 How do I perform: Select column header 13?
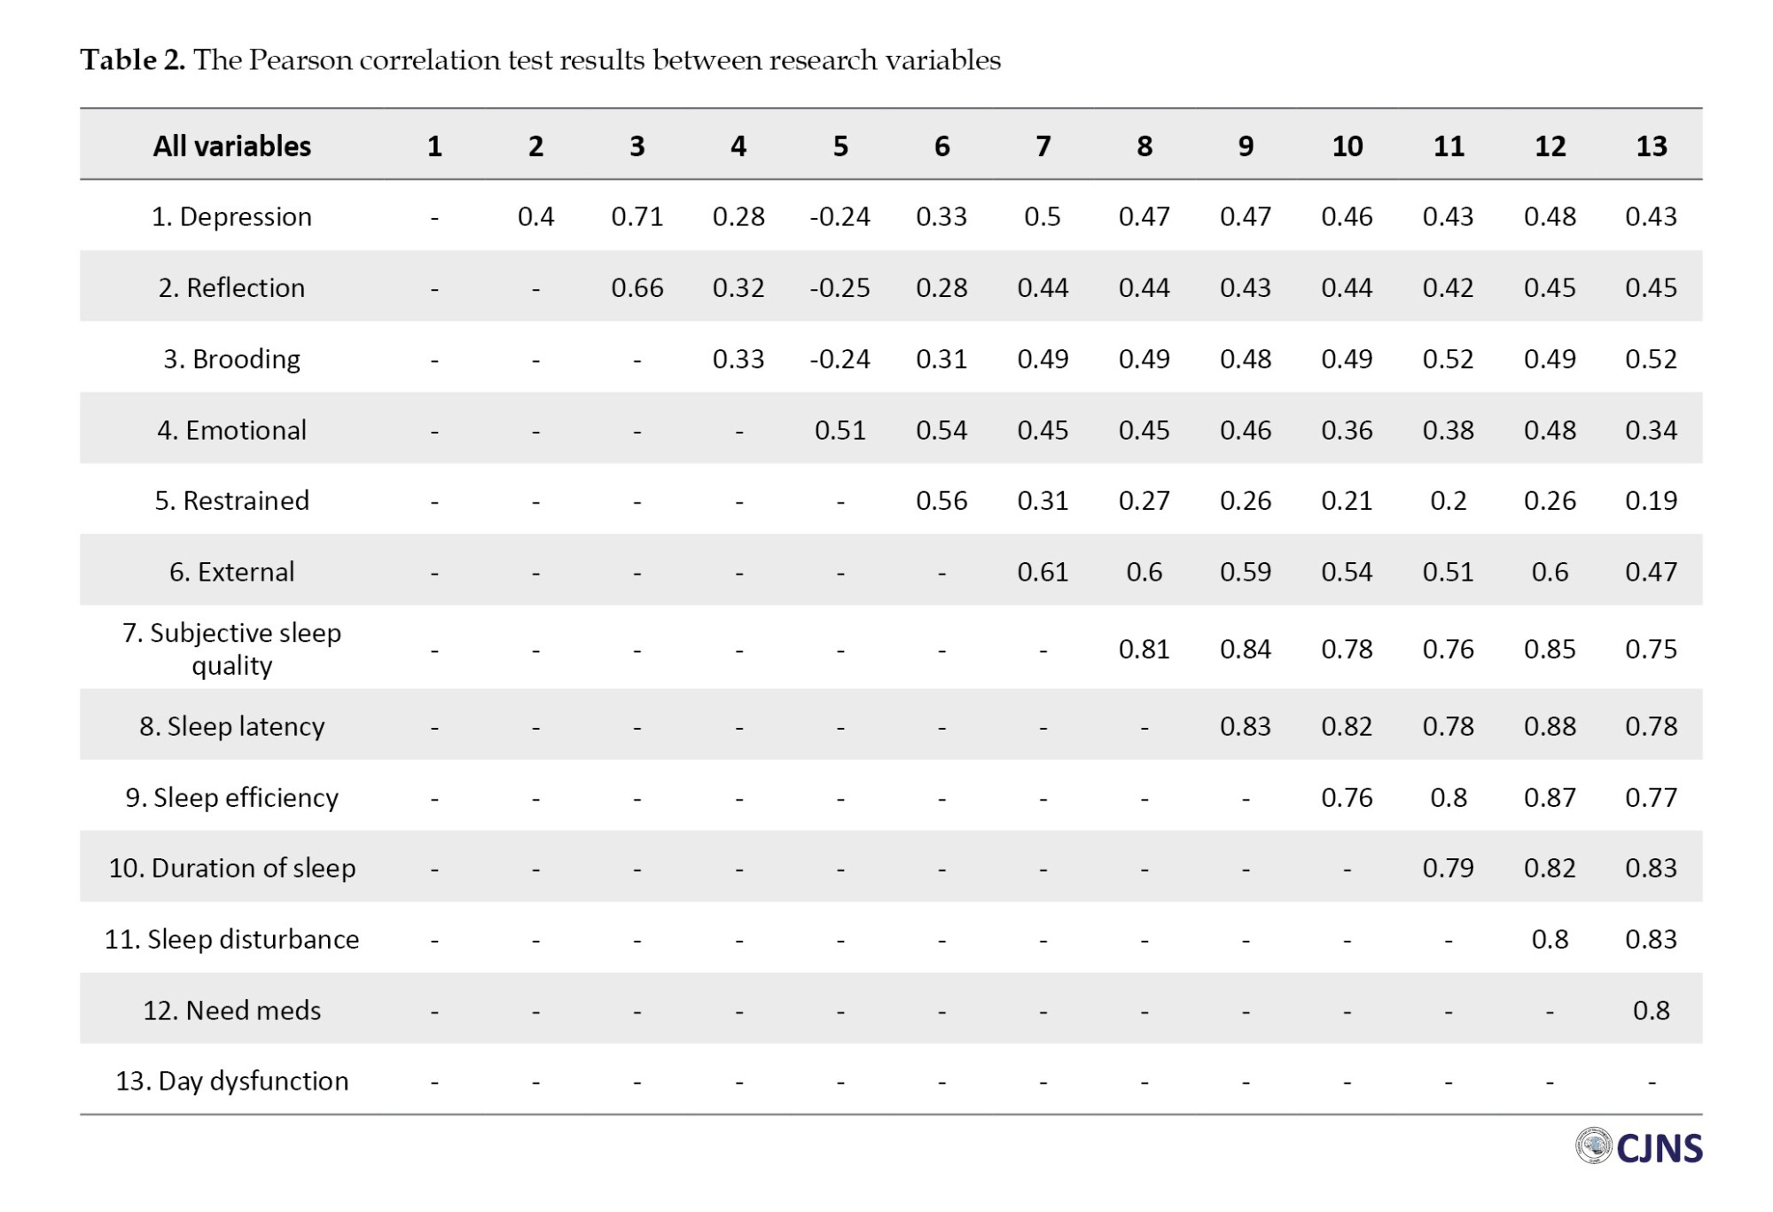point(1652,145)
